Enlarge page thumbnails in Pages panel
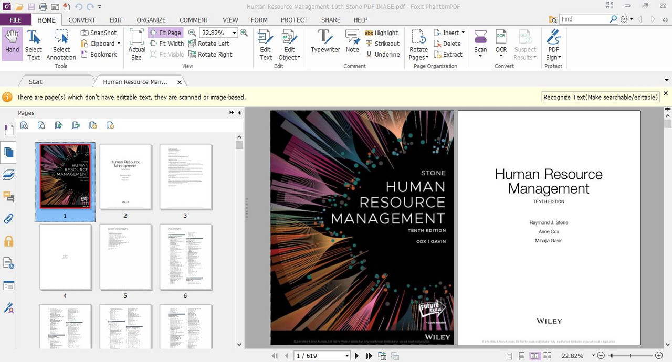672x362 pixels. 24,125
